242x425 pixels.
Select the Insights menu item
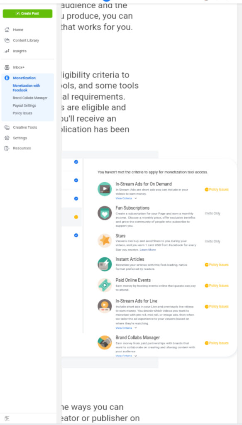coord(20,51)
